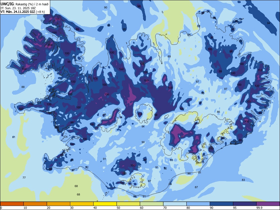Screen dimensions: 280x210
Task: Click the 95–99.9 % indigo legend swatch
Action: (x=245, y=204)
